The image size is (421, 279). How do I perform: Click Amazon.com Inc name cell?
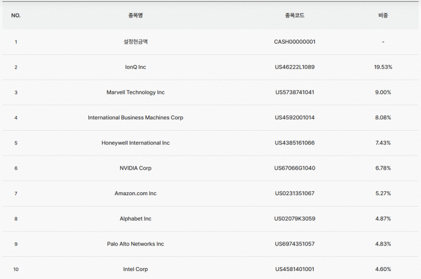pos(135,194)
